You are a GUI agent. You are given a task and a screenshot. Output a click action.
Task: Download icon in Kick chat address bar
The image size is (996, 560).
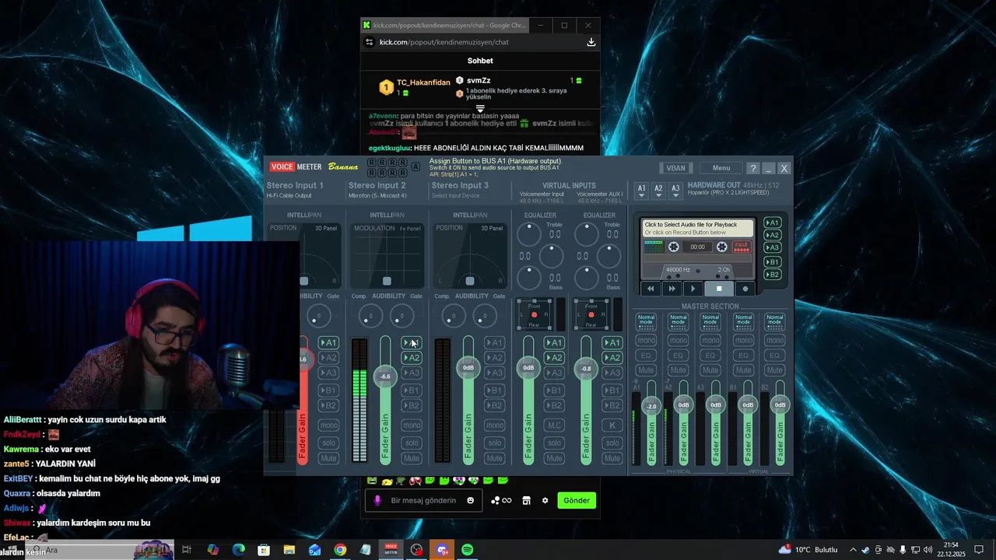click(x=591, y=42)
